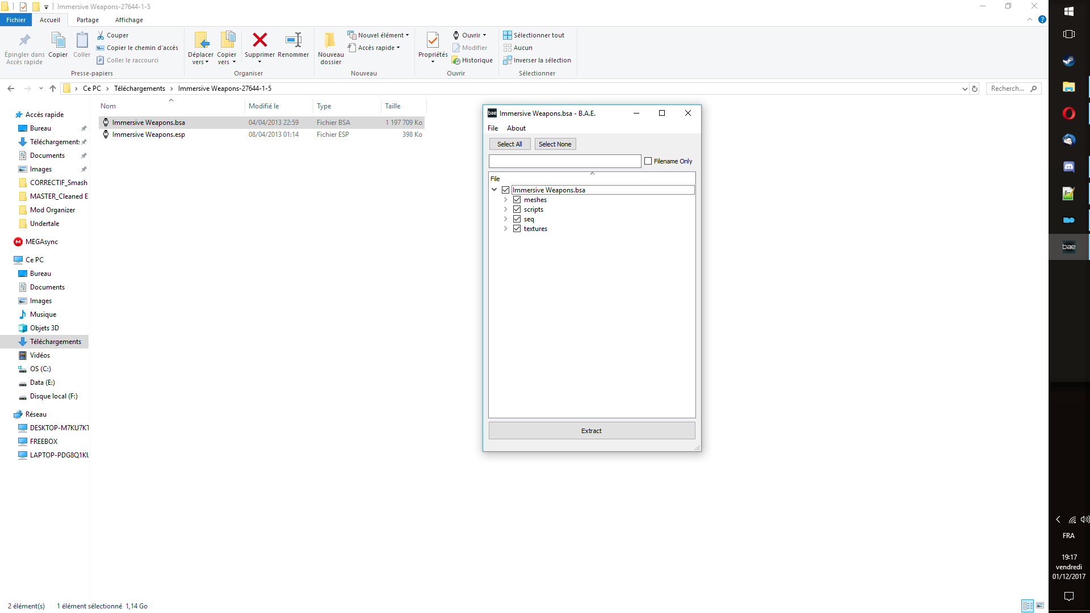Click Téléchargements in the address breadcrumb
Screen dimensions: 1090x613
coord(140,89)
